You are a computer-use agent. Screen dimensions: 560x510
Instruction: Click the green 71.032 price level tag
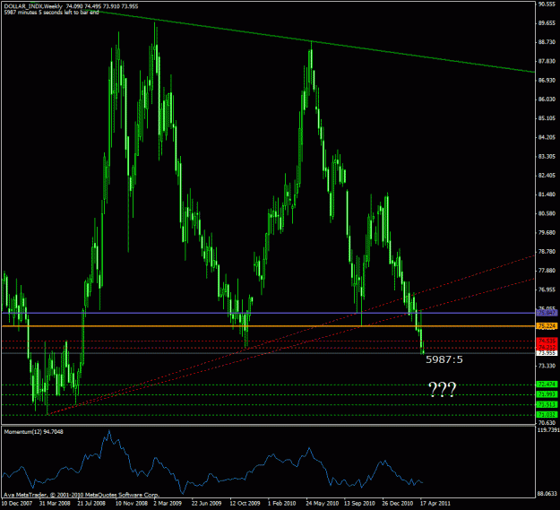tap(547, 415)
